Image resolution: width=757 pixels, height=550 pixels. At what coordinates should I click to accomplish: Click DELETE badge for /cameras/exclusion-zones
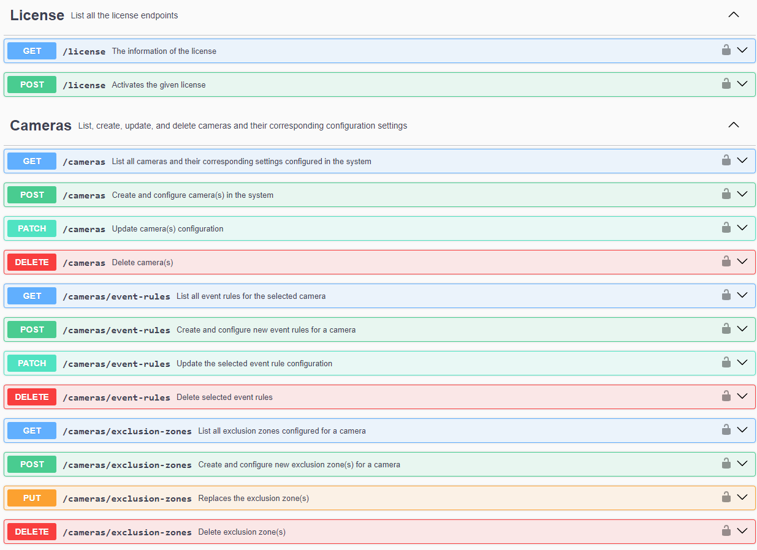[x=32, y=532]
